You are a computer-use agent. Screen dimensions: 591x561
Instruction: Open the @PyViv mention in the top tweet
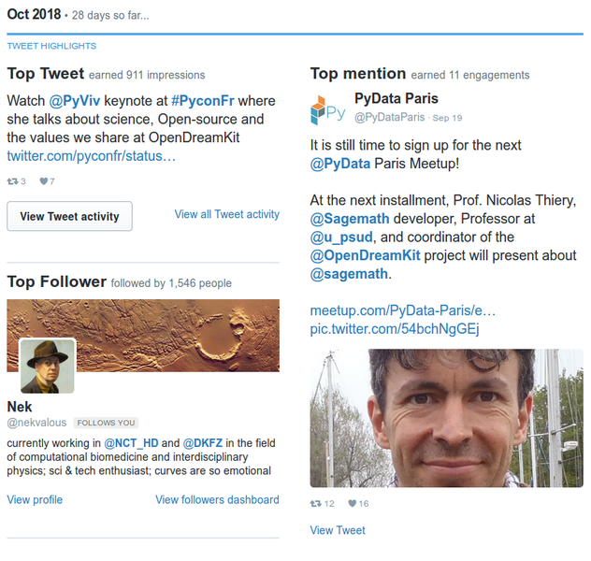click(x=75, y=101)
